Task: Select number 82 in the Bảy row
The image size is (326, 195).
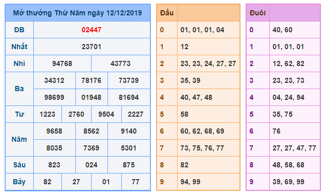Action: pos(48,182)
